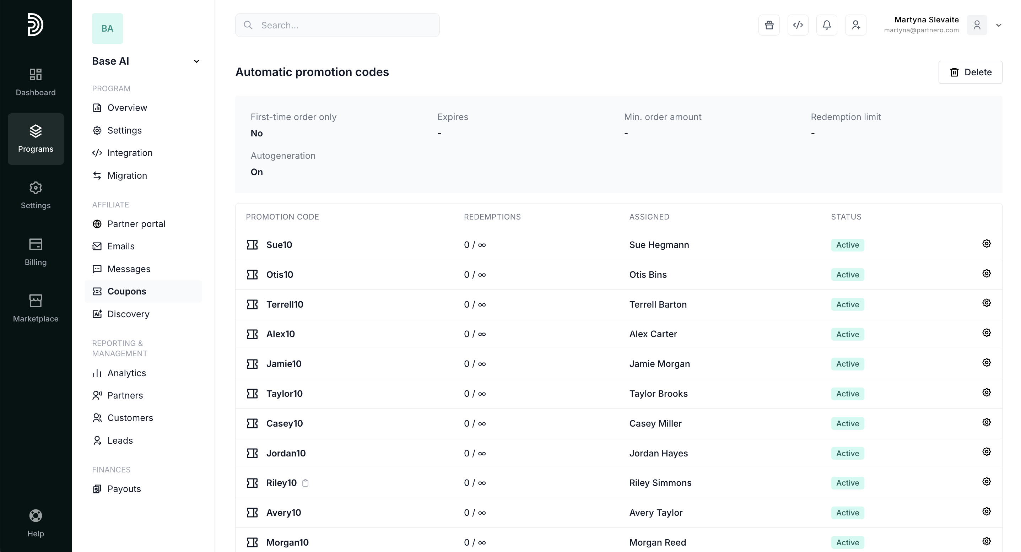This screenshot has width=1021, height=552.
Task: Open Help from the bottom sidebar
Action: pos(35,522)
